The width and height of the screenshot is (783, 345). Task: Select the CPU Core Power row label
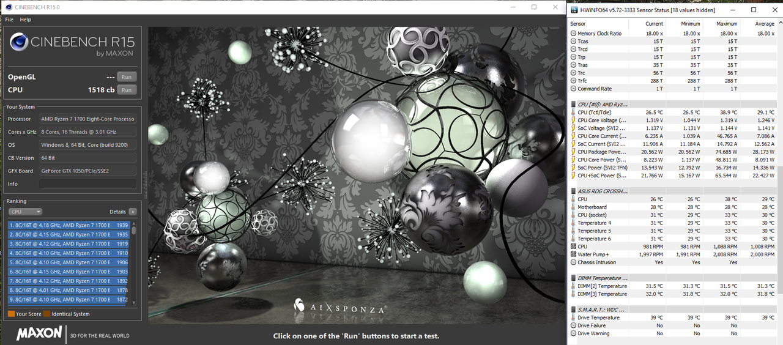pyautogui.click(x=602, y=160)
